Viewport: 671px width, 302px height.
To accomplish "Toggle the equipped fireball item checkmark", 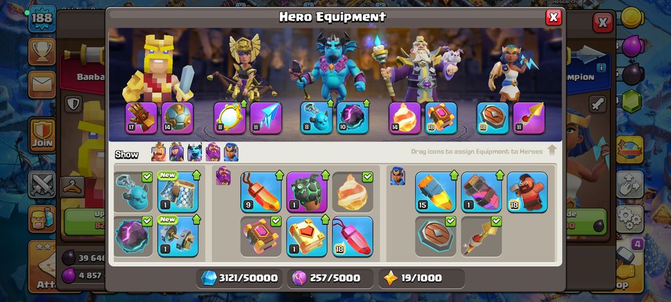I will tap(367, 177).
